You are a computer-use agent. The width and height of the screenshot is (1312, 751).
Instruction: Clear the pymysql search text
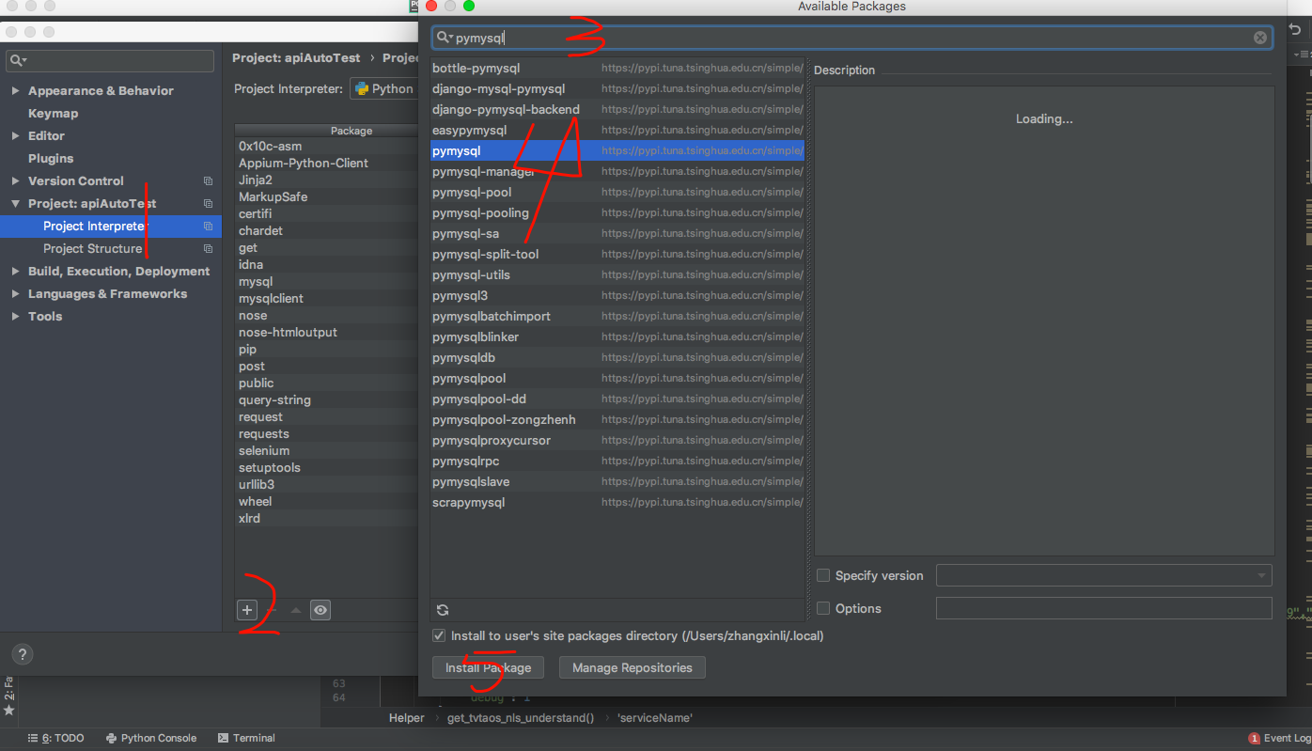tap(1260, 38)
